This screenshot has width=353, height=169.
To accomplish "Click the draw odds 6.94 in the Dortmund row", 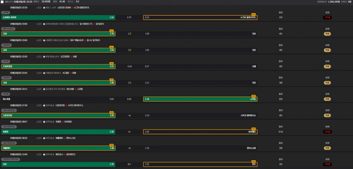I will [129, 66].
